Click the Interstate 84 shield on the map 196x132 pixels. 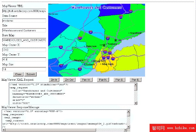click(131, 11)
